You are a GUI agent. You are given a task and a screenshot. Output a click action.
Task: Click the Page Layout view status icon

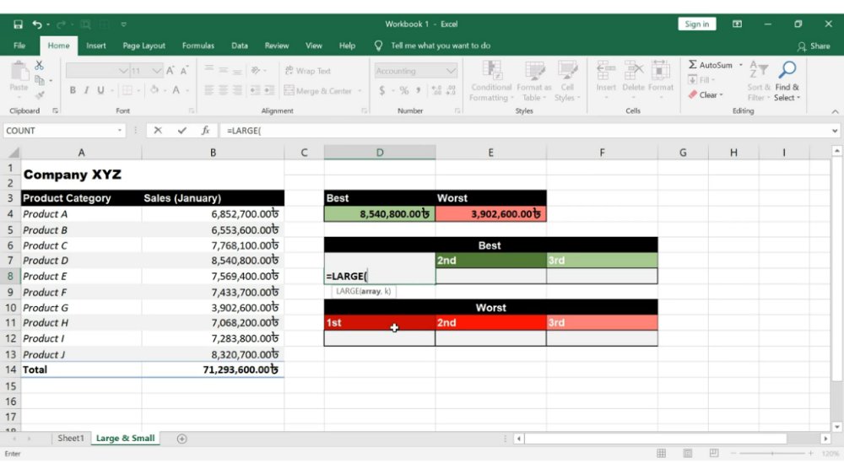click(x=687, y=454)
